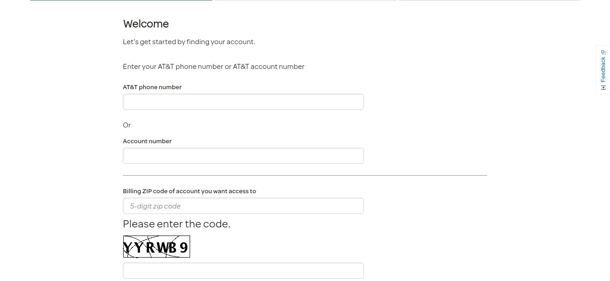Click the [+] expander on feedback widget
The width and height of the screenshot is (610, 281).
pos(603,88)
